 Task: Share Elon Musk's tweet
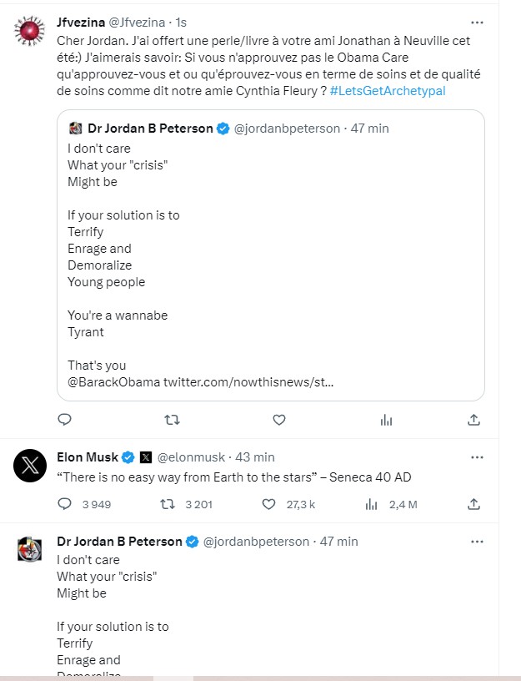coord(473,504)
